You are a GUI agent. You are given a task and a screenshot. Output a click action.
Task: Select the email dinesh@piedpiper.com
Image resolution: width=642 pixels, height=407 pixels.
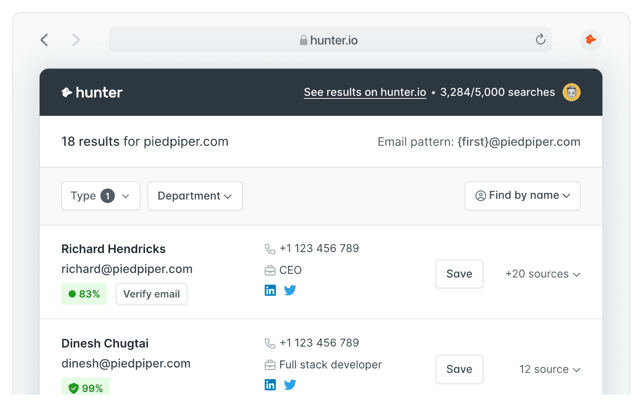[126, 364]
